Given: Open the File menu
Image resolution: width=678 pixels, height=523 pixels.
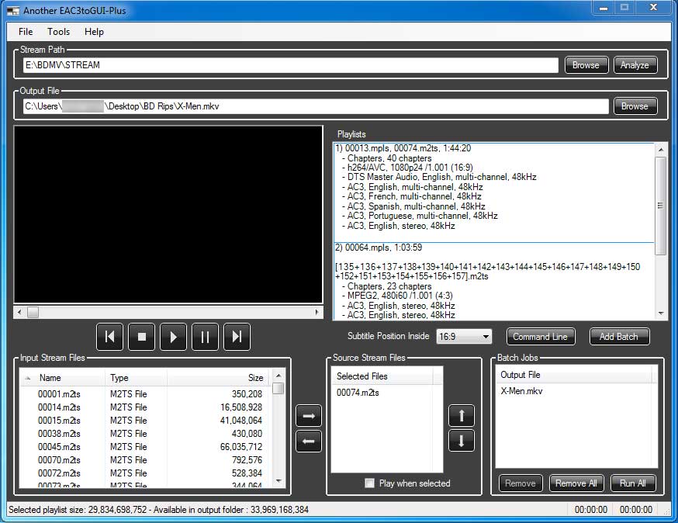Looking at the screenshot, I should tap(26, 32).
